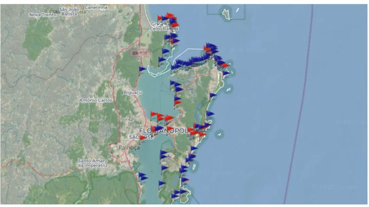Open the BR-101 road badge
This screenshot has height=207, width=369.
tap(139, 53)
